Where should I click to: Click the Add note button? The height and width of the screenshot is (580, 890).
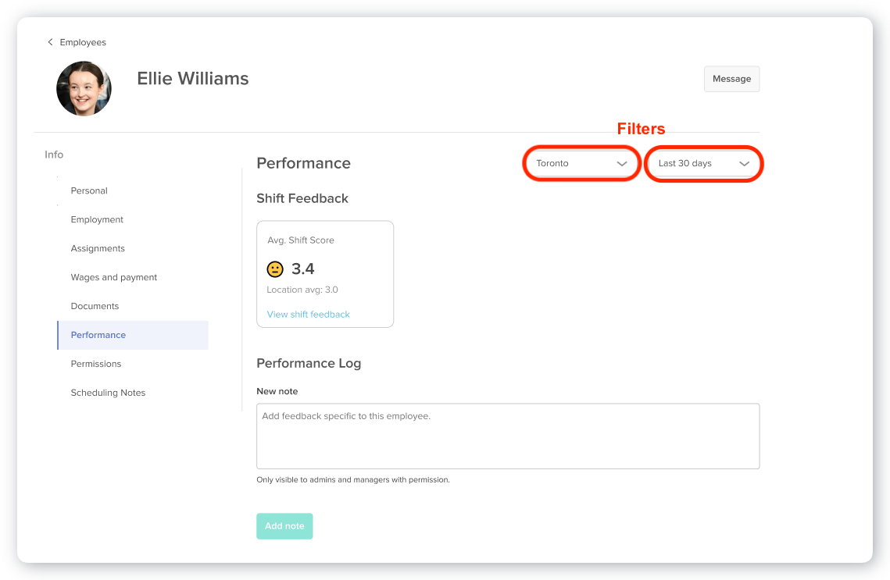click(284, 526)
